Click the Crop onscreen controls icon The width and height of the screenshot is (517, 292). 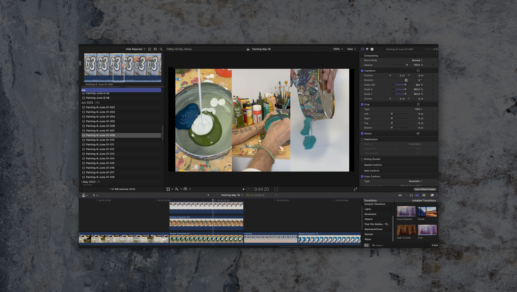tap(418, 104)
